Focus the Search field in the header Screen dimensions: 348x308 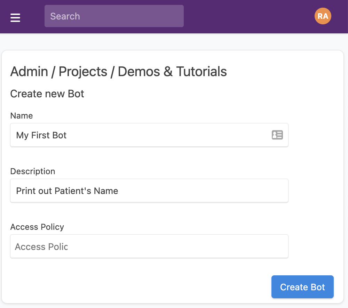[x=114, y=16]
